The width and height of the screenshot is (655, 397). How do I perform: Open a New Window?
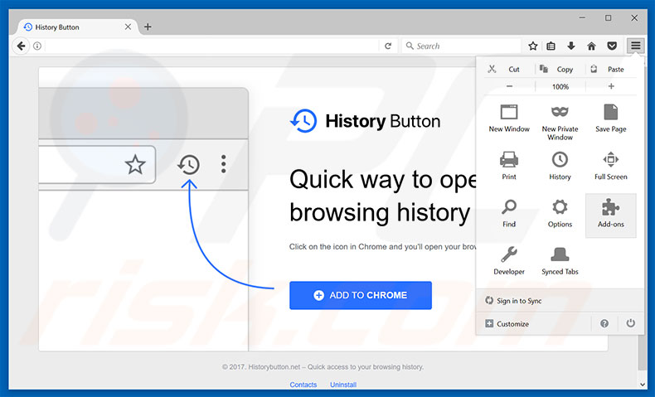pos(509,119)
